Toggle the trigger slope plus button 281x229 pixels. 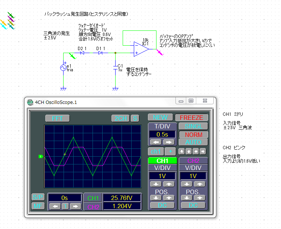pyautogui.click(x=170, y=151)
